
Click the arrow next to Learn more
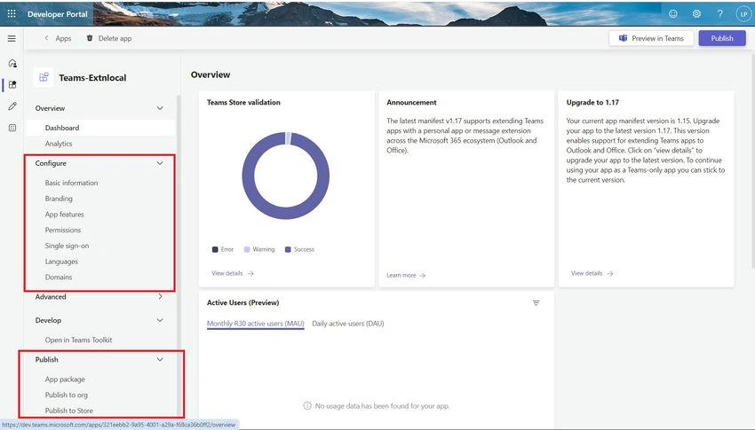422,276
